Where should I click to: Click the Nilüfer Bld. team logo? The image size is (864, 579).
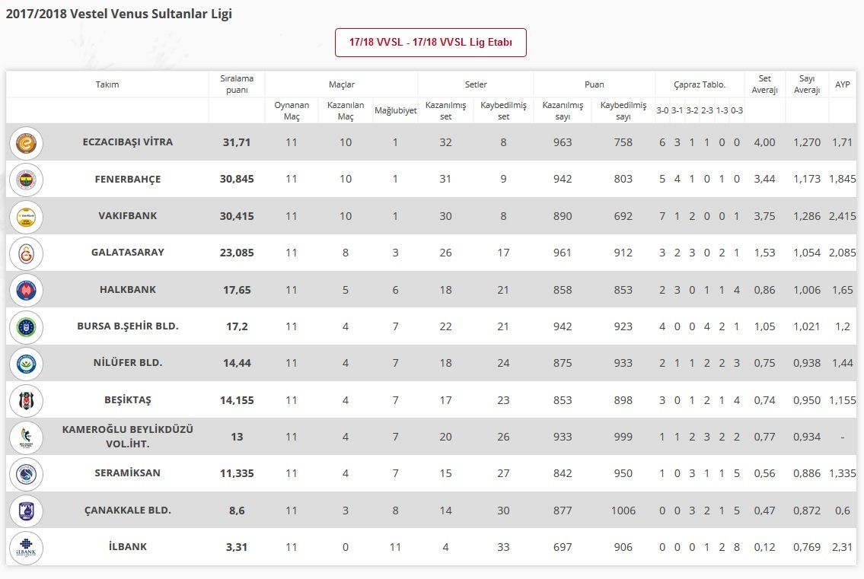(26, 364)
